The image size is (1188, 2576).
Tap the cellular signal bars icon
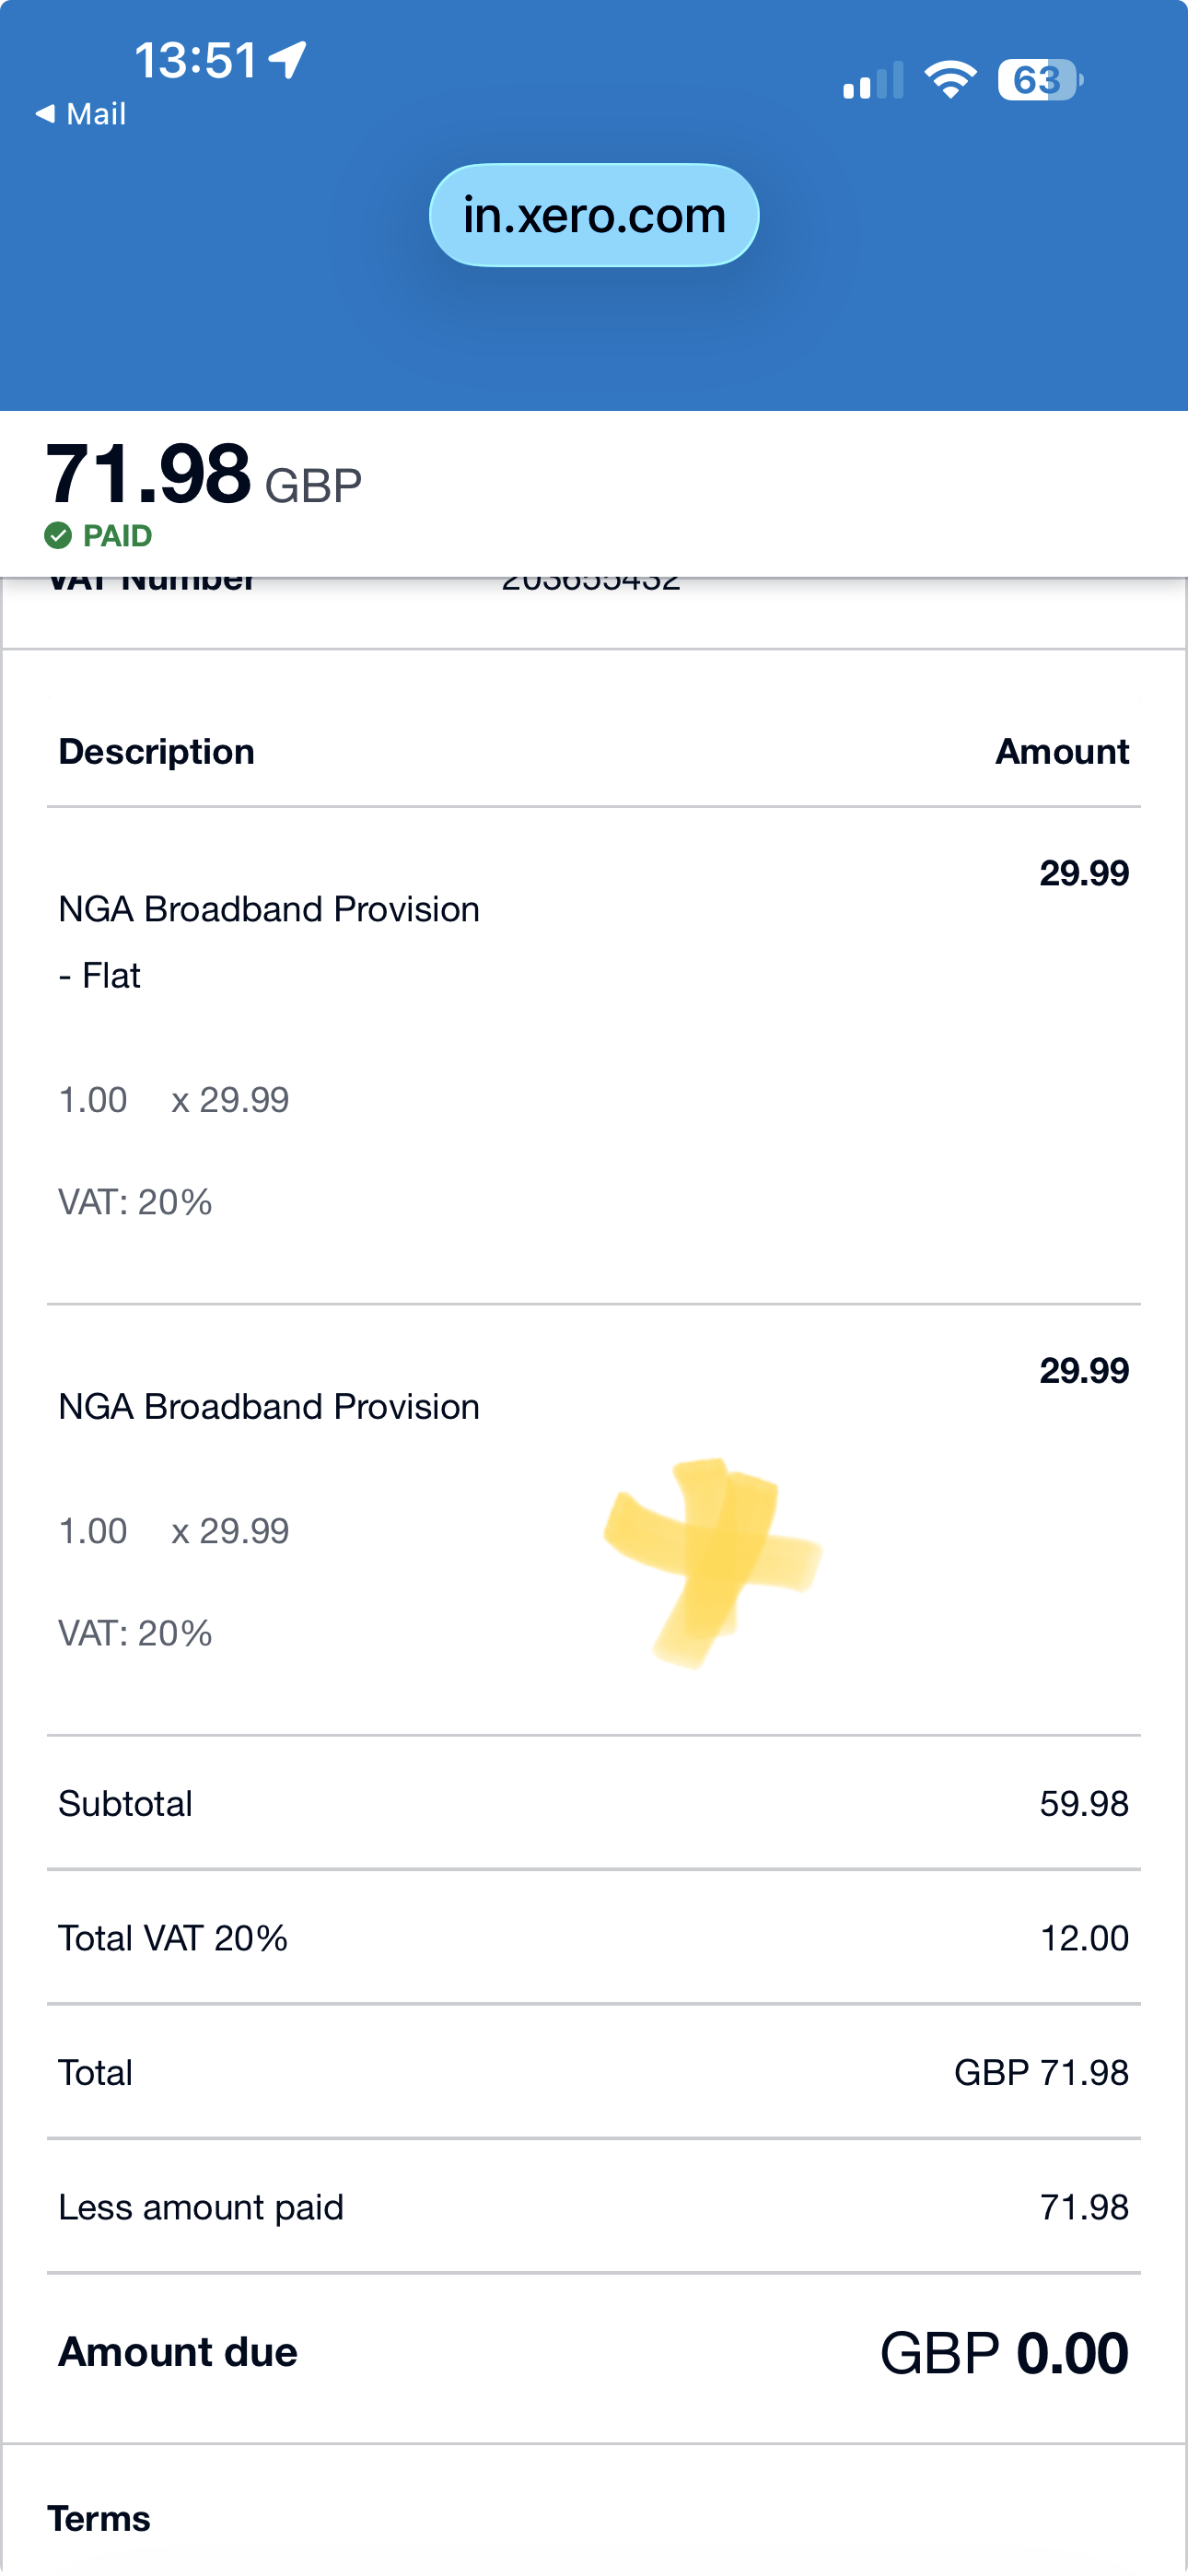[873, 81]
